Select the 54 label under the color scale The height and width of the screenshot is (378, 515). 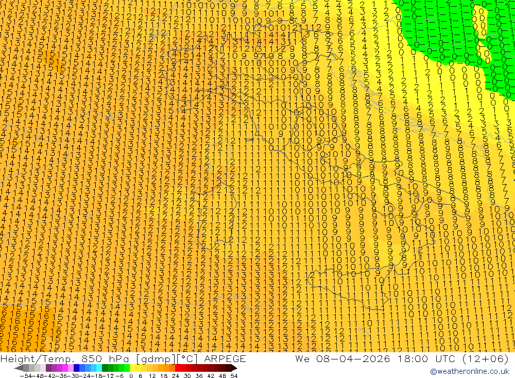234,376
